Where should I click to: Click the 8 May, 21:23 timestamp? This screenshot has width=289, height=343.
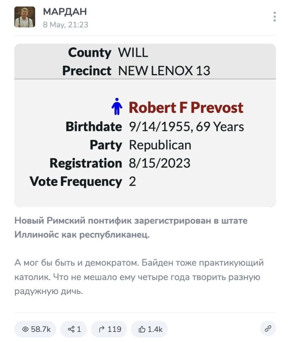pos(66,25)
